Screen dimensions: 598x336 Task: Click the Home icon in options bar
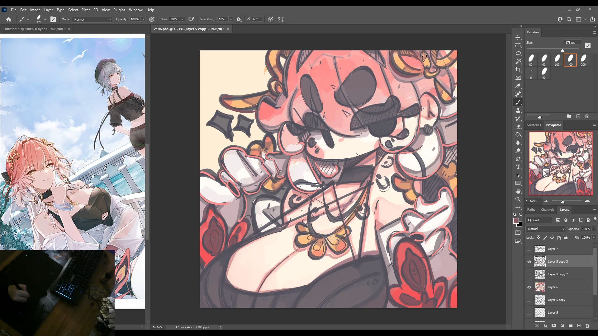click(9, 19)
